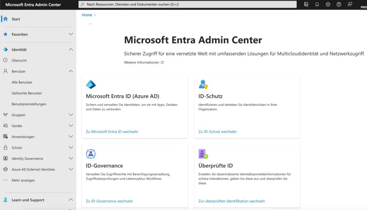Screen dimensions: 367x210
Task: Click the resource search input field
Action: (x=187, y=4)
